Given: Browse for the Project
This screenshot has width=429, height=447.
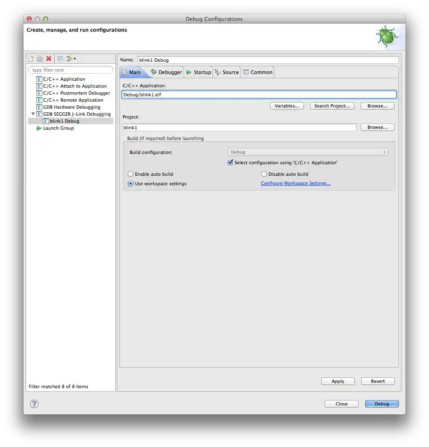Looking at the screenshot, I should (x=378, y=127).
